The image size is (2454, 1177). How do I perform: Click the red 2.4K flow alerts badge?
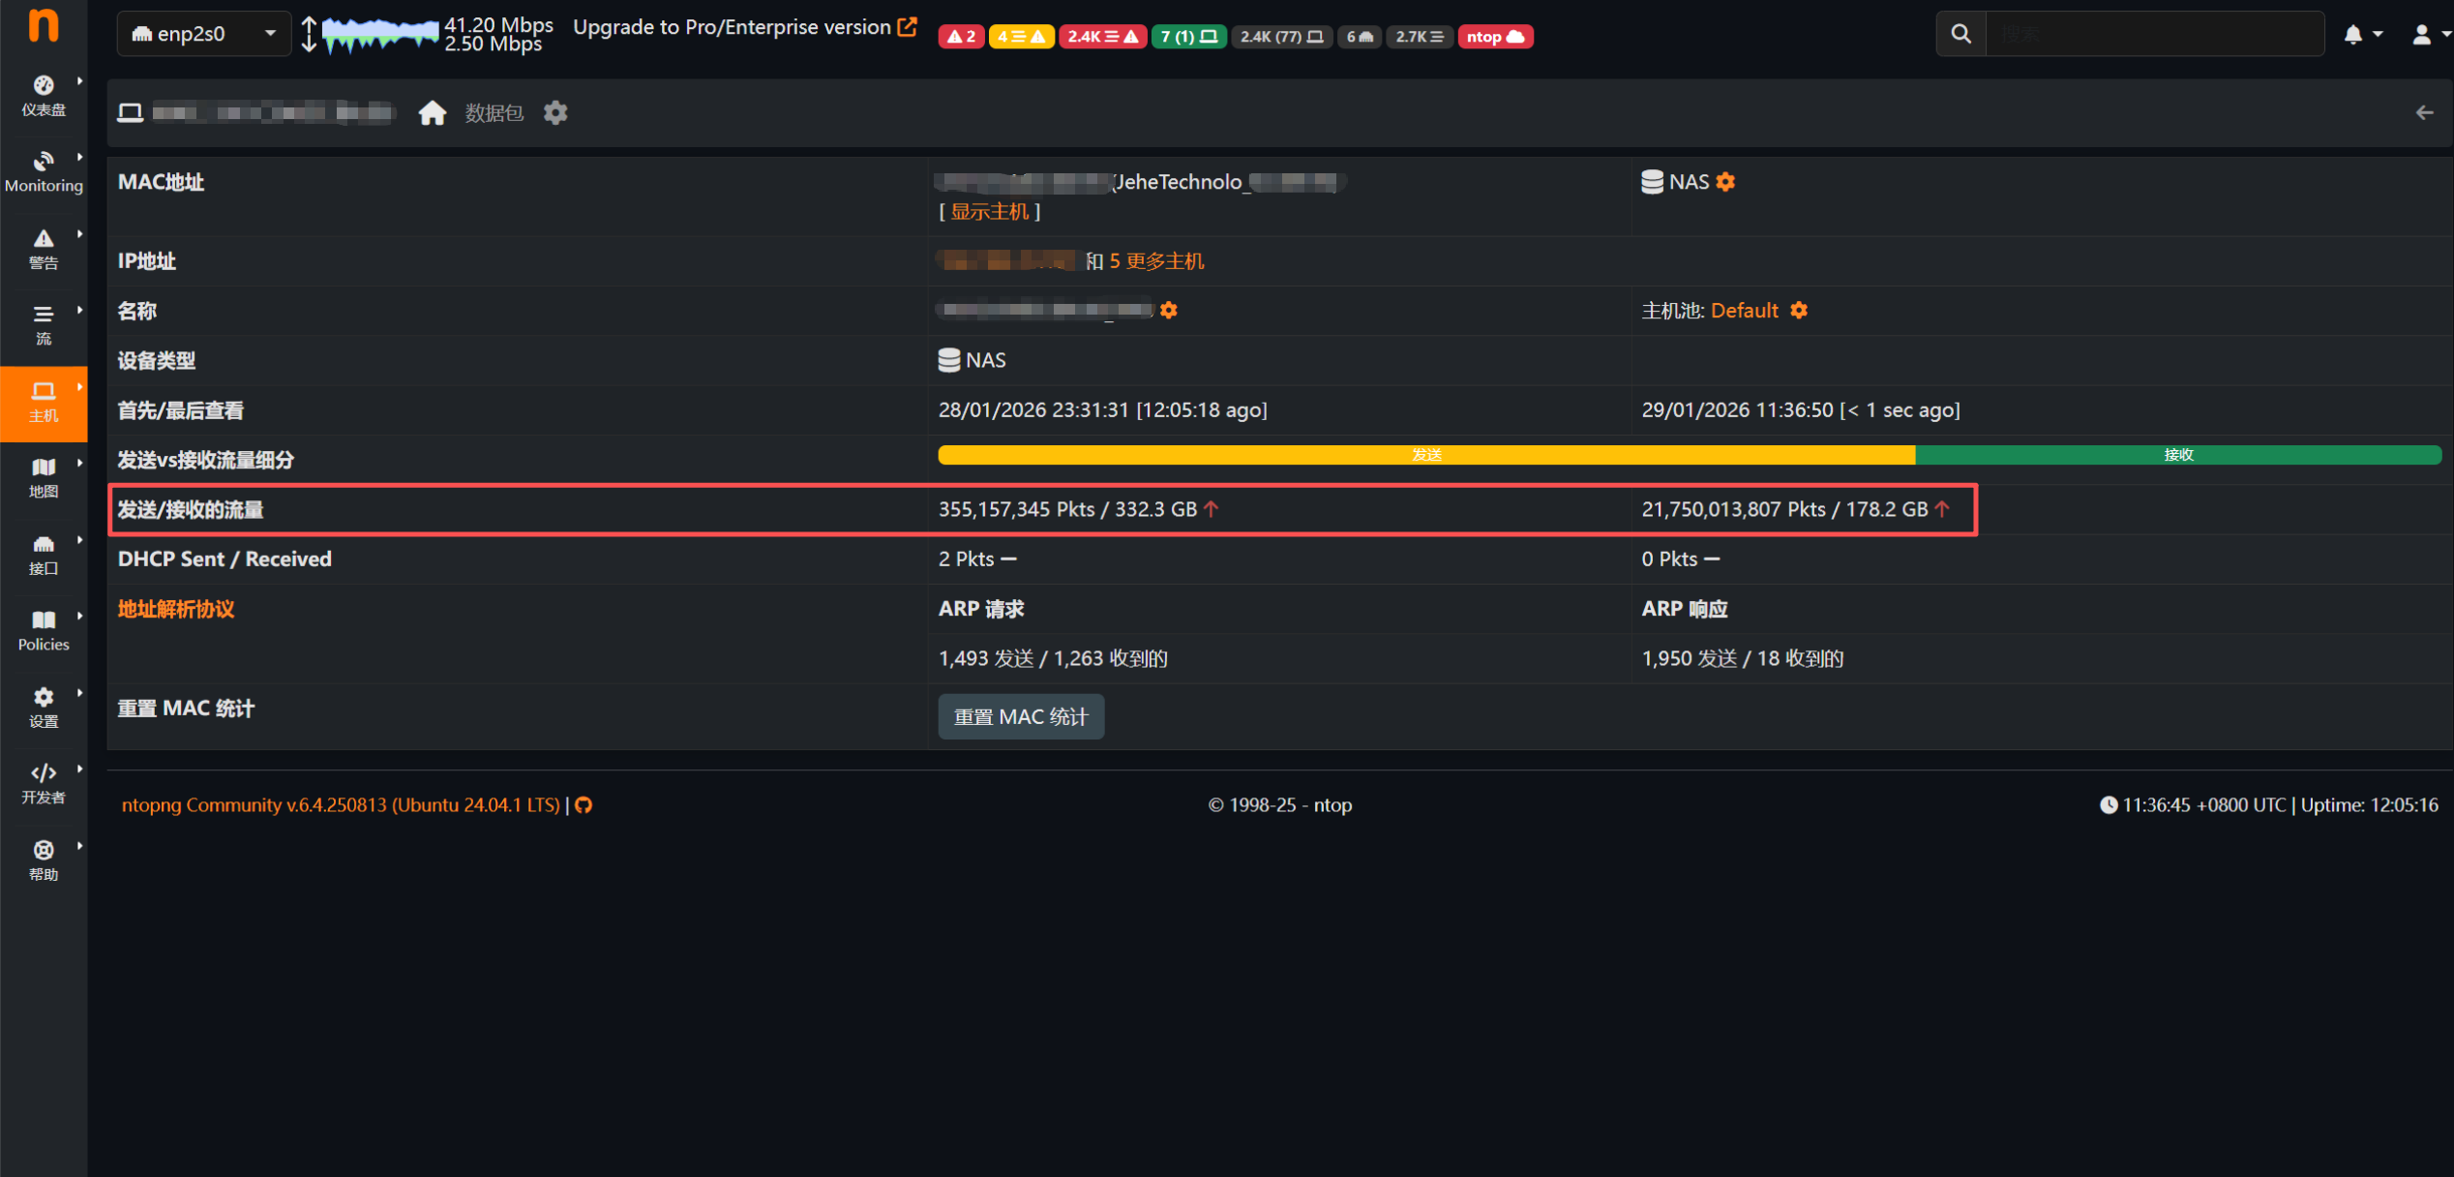(1101, 37)
